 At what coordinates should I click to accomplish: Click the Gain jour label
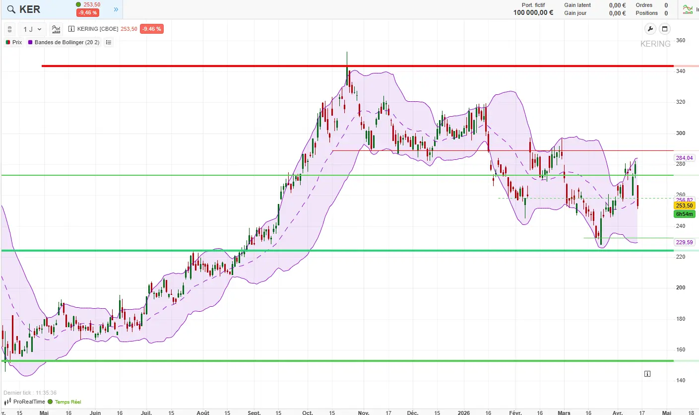click(575, 13)
